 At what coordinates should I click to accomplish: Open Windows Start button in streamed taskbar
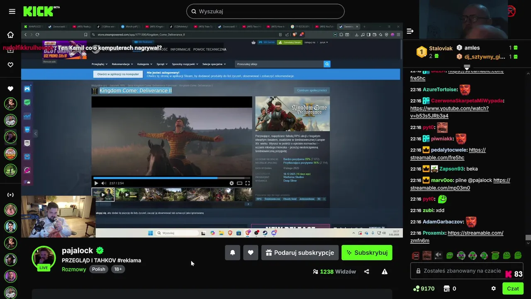pyautogui.click(x=150, y=233)
